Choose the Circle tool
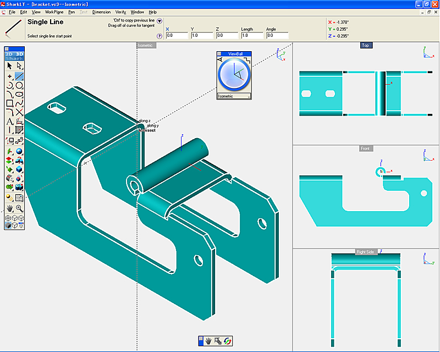440x352 pixels. point(19,85)
